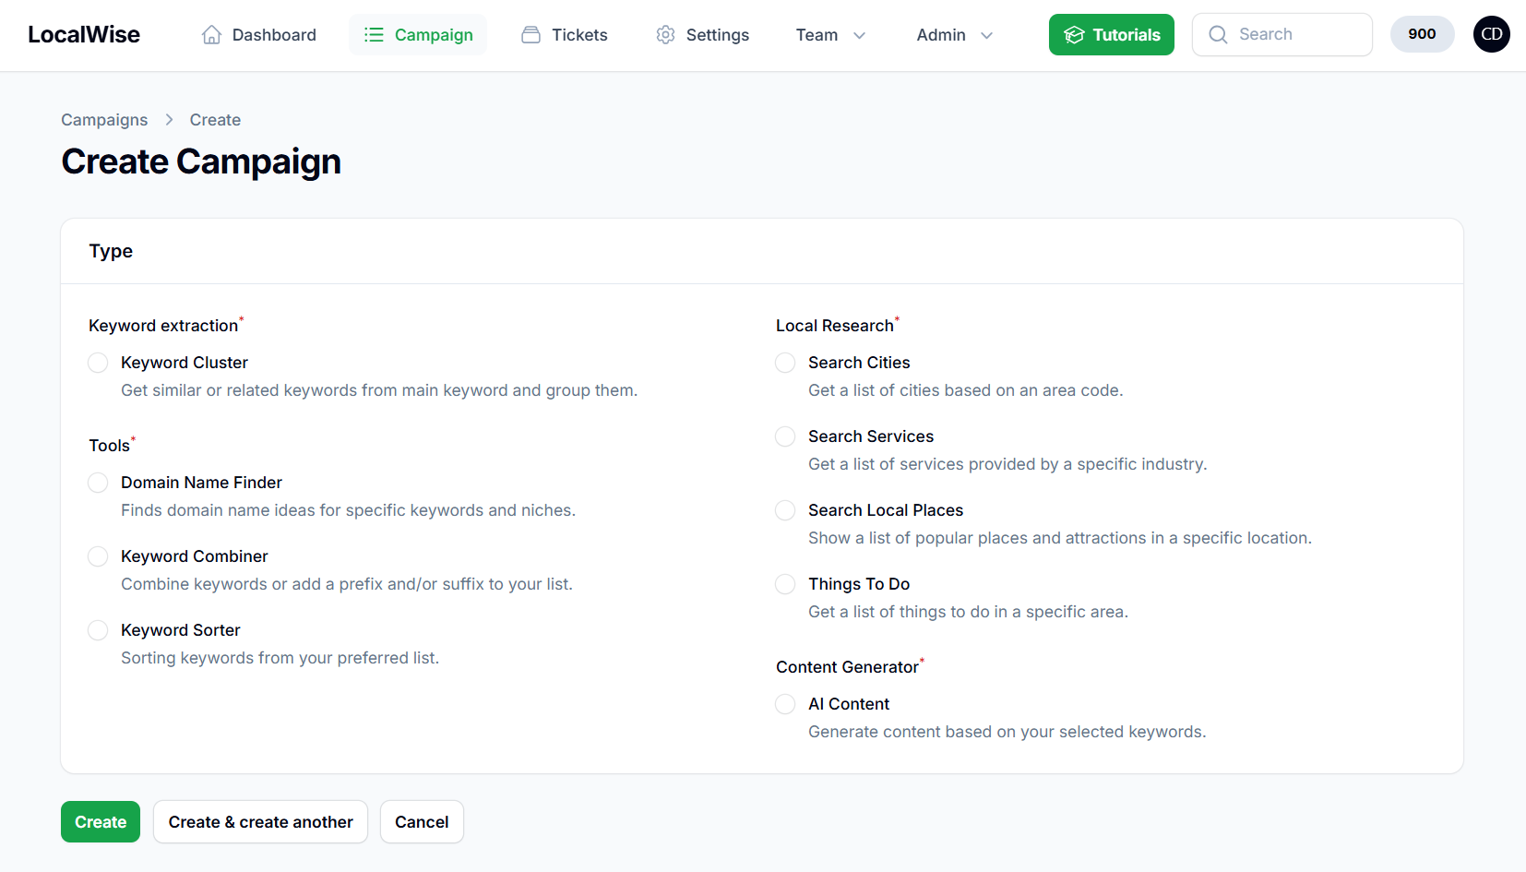Go to the Tickets menu item

(578, 35)
